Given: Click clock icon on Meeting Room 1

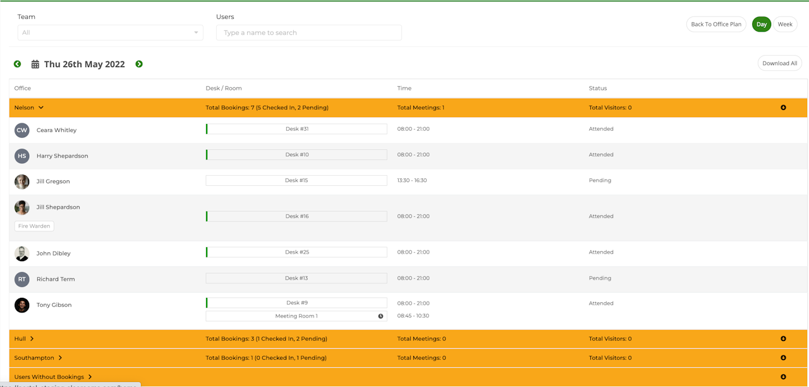Looking at the screenshot, I should 380,316.
